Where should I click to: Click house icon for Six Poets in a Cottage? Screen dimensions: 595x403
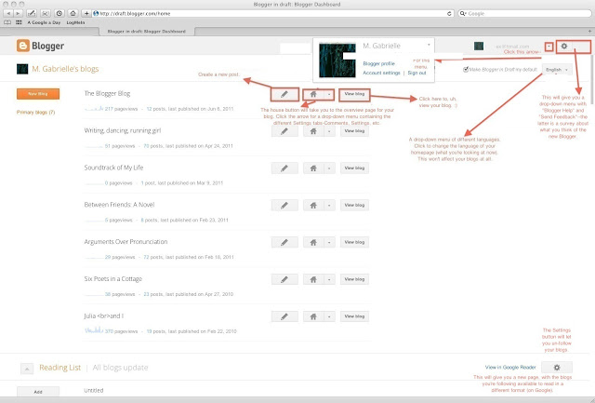(313, 279)
